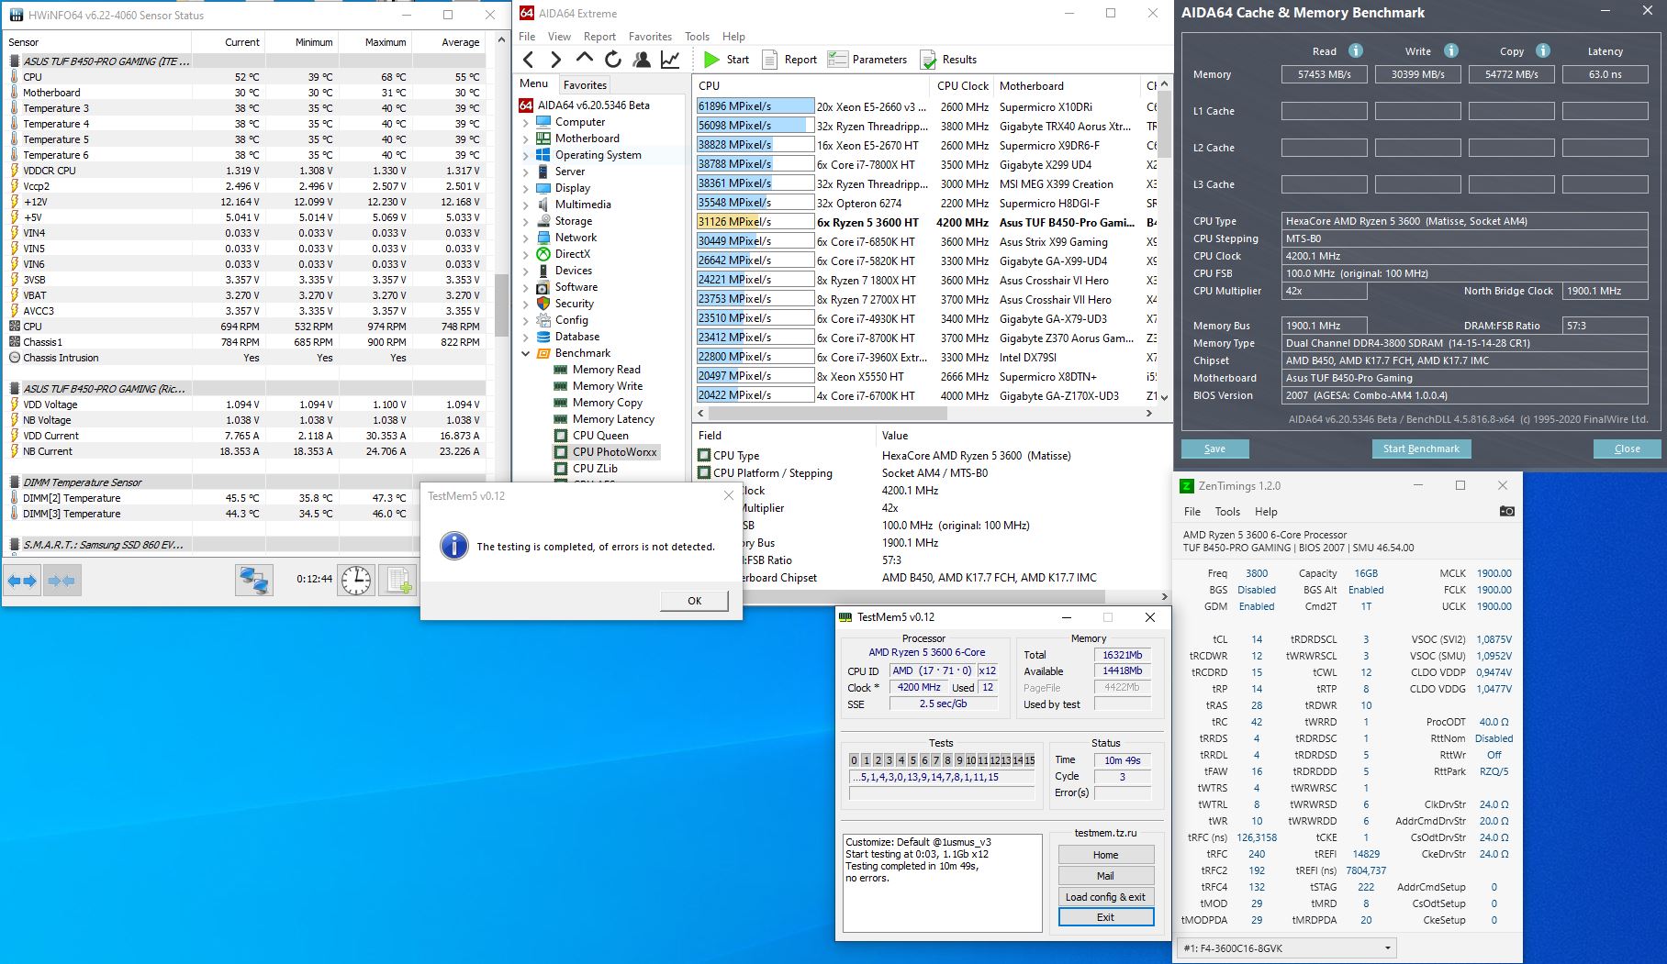Click the green Start benchmark play icon
The height and width of the screenshot is (964, 1667).
point(711,60)
